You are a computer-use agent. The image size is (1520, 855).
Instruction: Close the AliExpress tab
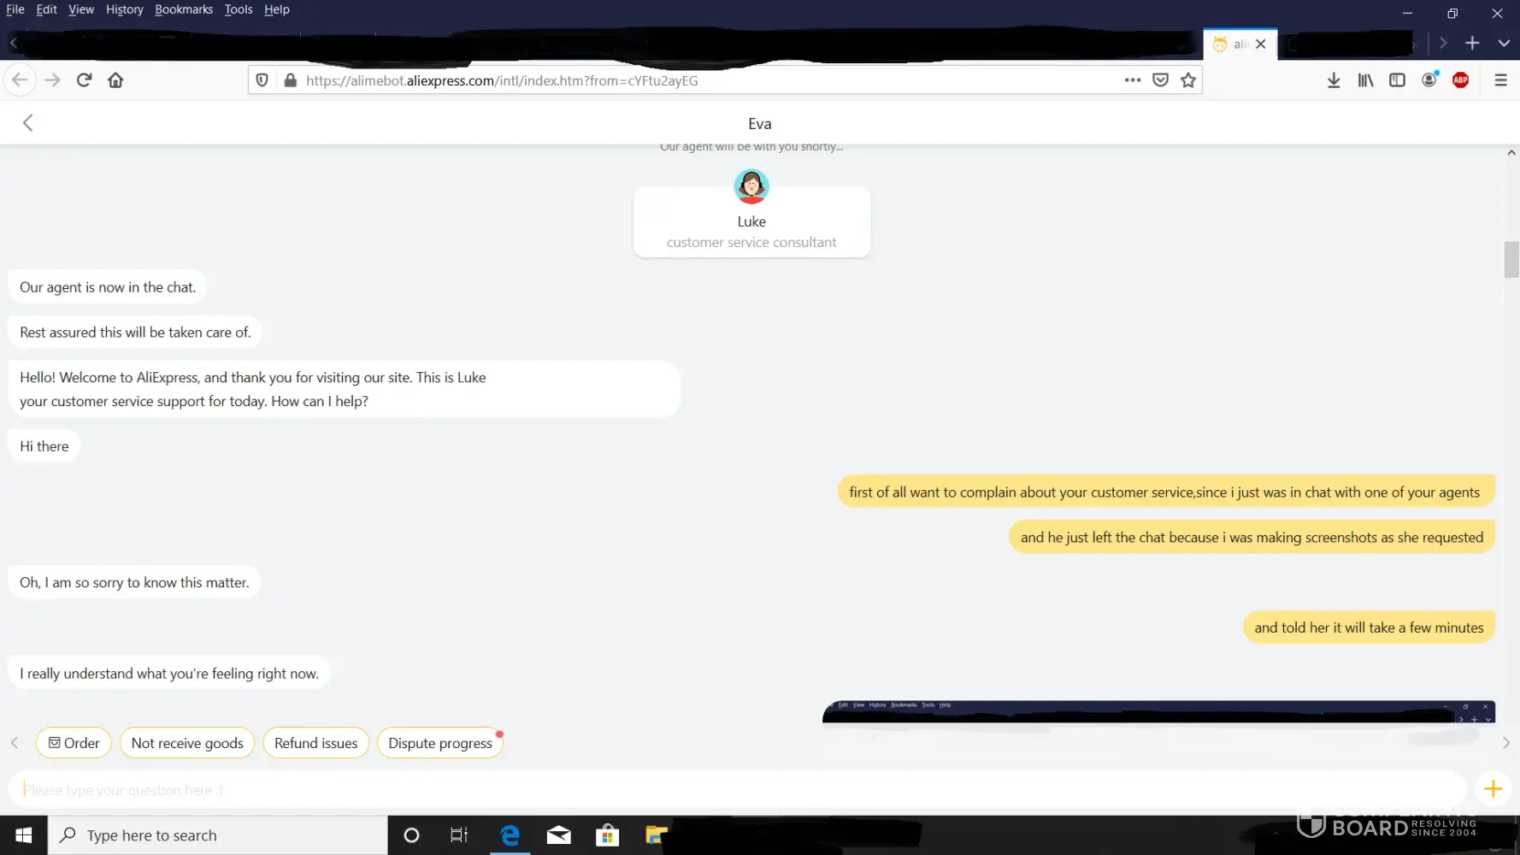coord(1261,44)
